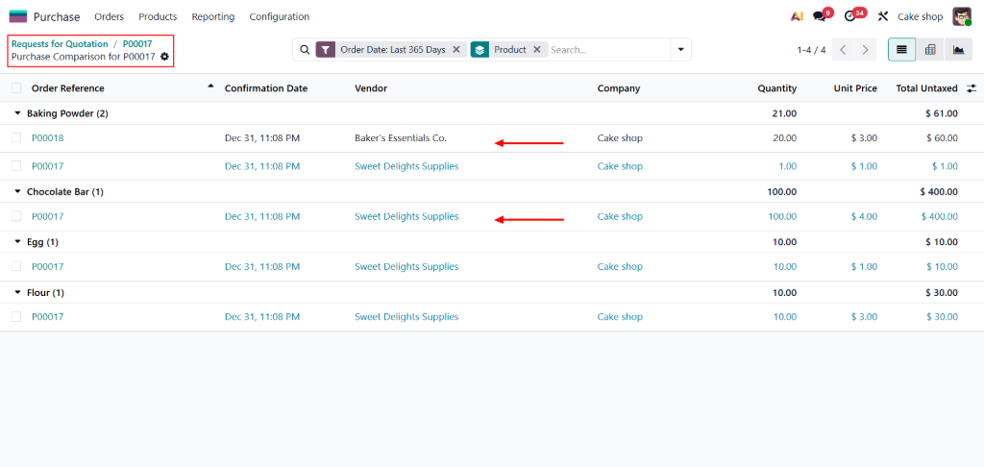Image resolution: width=984 pixels, height=467 pixels.
Task: Open the AI assistant icon
Action: 797,16
